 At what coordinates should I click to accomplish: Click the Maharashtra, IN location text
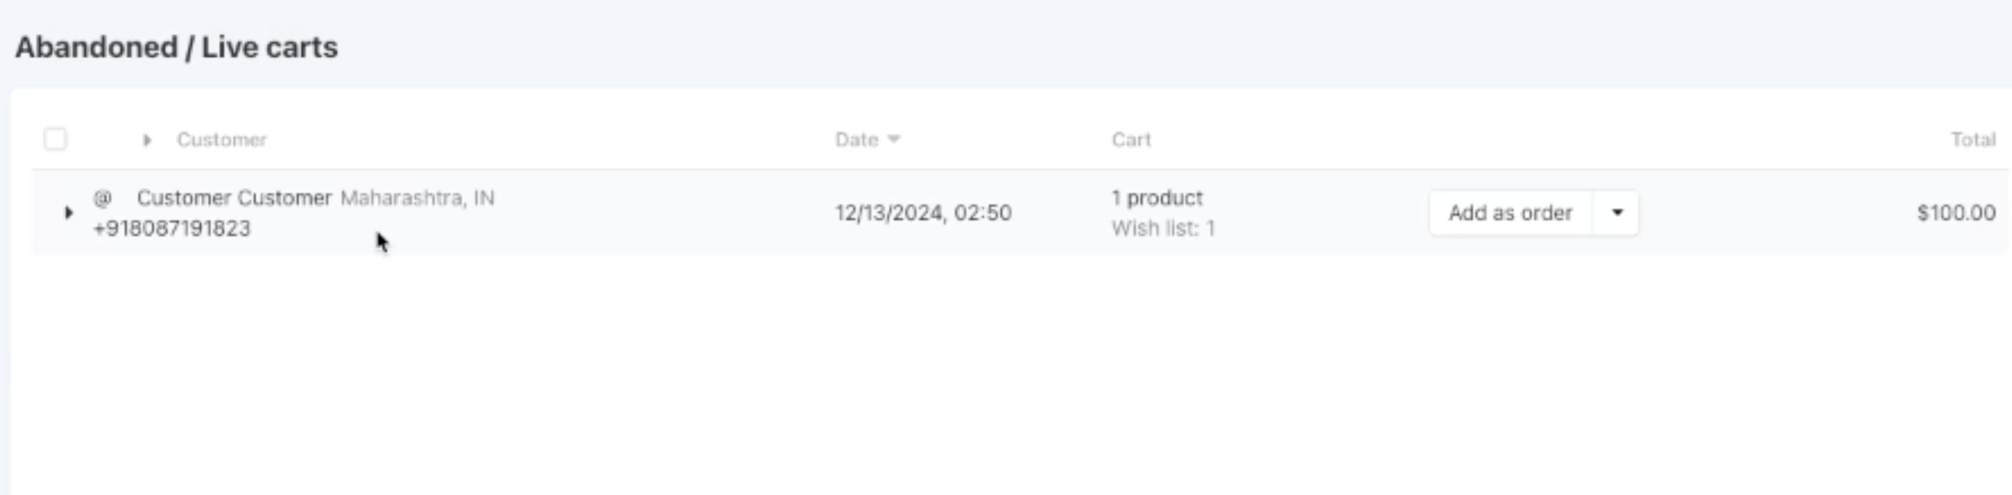click(x=417, y=197)
